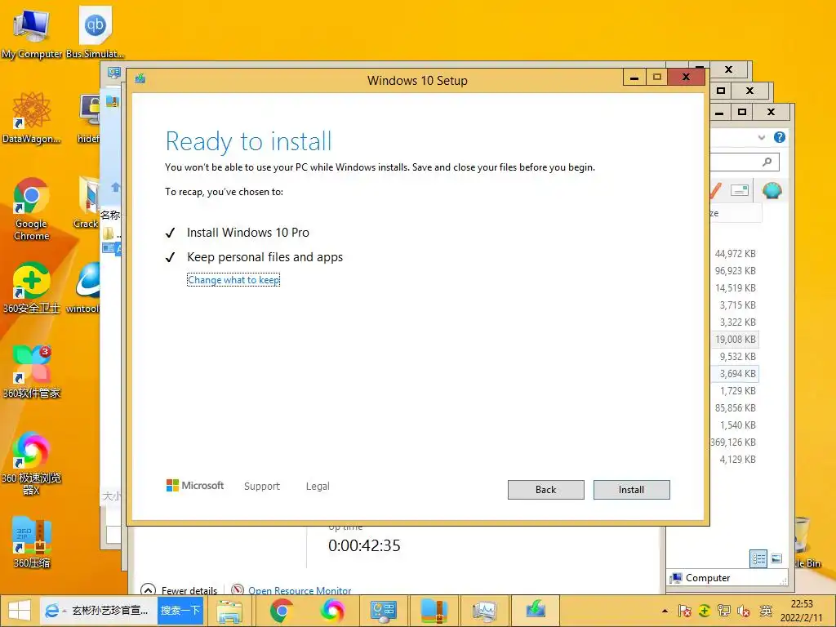Switch to Task Manager taskbar icon
Image resolution: width=836 pixels, height=627 pixels.
tap(484, 611)
